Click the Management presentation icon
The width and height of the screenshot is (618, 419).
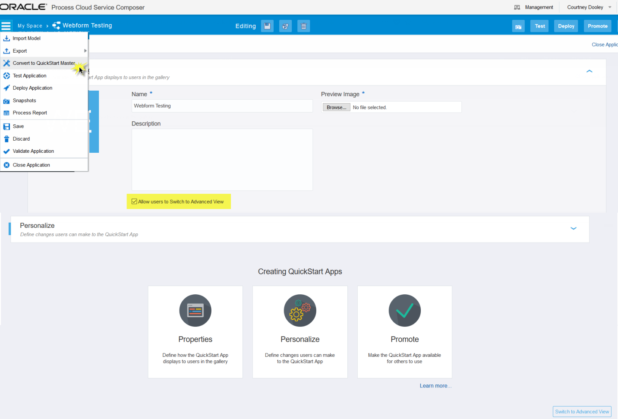pos(517,7)
